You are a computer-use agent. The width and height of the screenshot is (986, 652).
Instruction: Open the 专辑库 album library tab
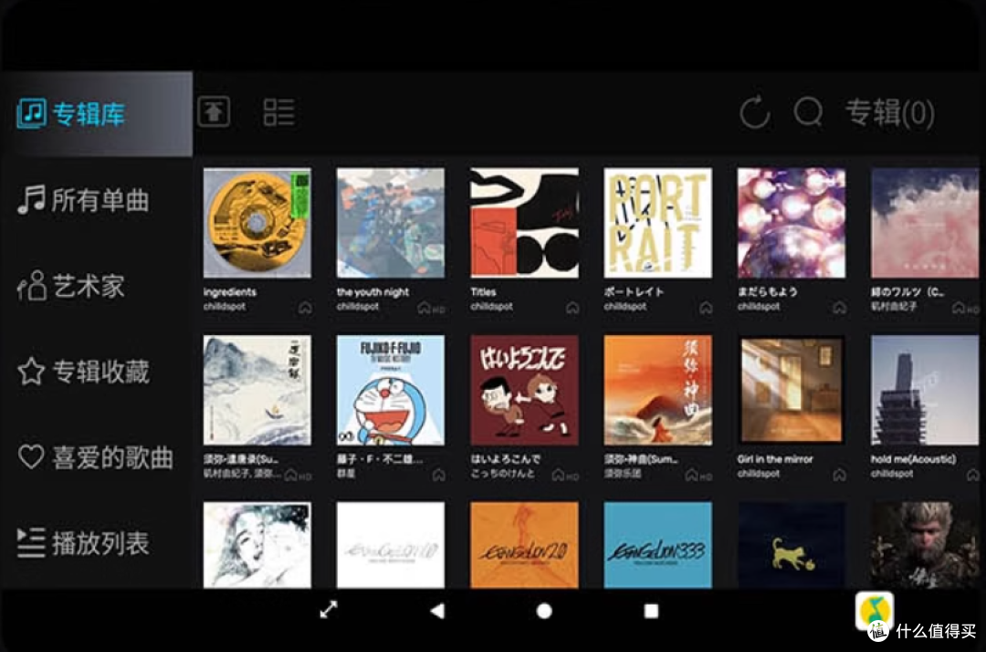pyautogui.click(x=96, y=114)
